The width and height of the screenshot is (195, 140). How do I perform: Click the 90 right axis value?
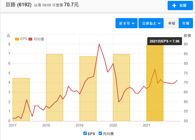pos(186,44)
